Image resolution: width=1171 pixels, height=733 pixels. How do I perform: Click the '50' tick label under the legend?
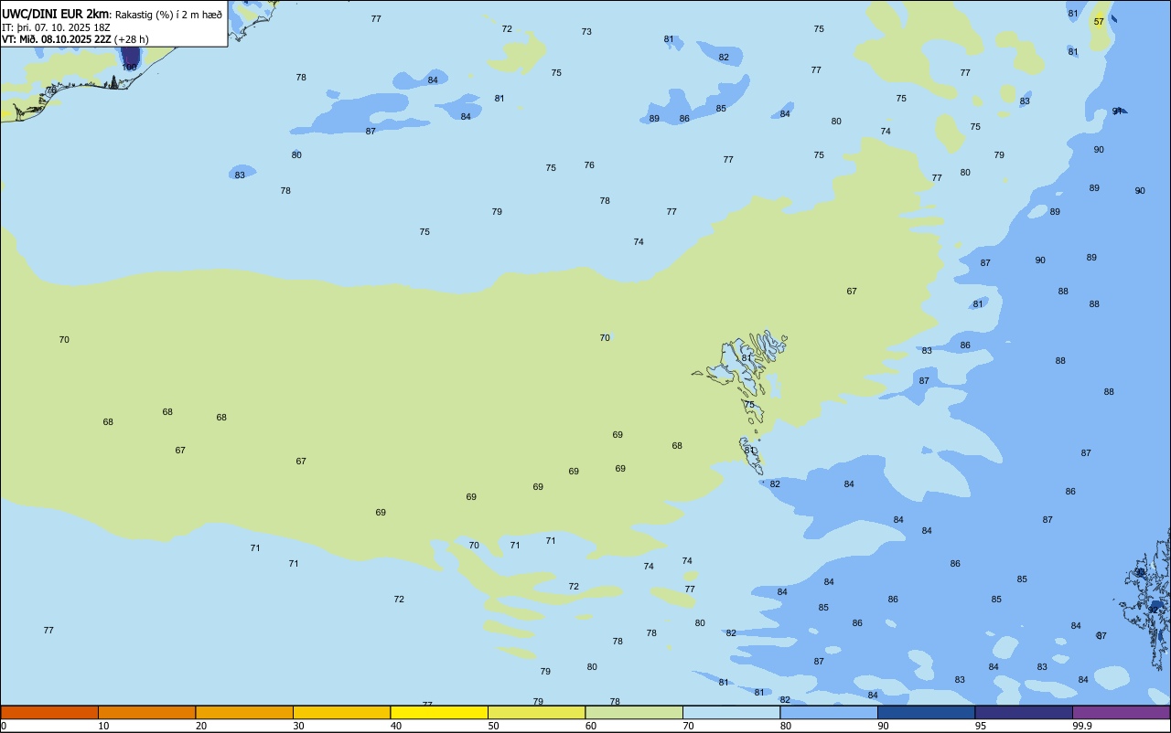493,726
